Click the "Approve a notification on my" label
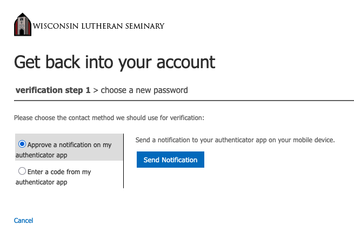The width and height of the screenshot is (354, 238). point(69,145)
